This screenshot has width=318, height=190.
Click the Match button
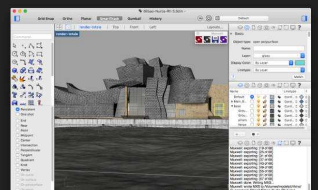click(x=299, y=77)
